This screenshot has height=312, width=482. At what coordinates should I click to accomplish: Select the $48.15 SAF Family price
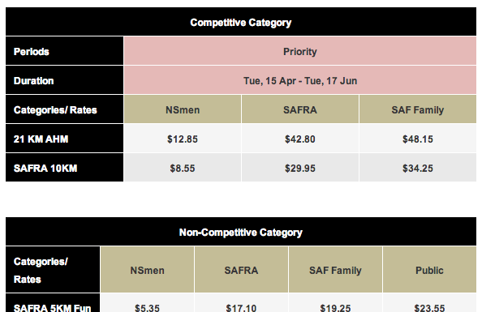(418, 139)
